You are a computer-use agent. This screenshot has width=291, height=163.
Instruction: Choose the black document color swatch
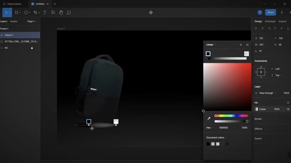click(x=208, y=144)
